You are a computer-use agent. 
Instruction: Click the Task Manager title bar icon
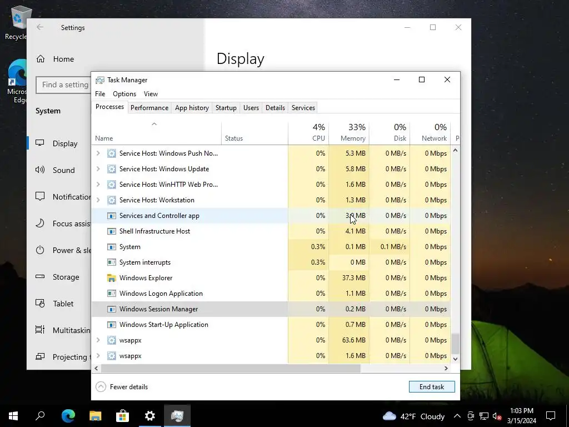click(100, 80)
